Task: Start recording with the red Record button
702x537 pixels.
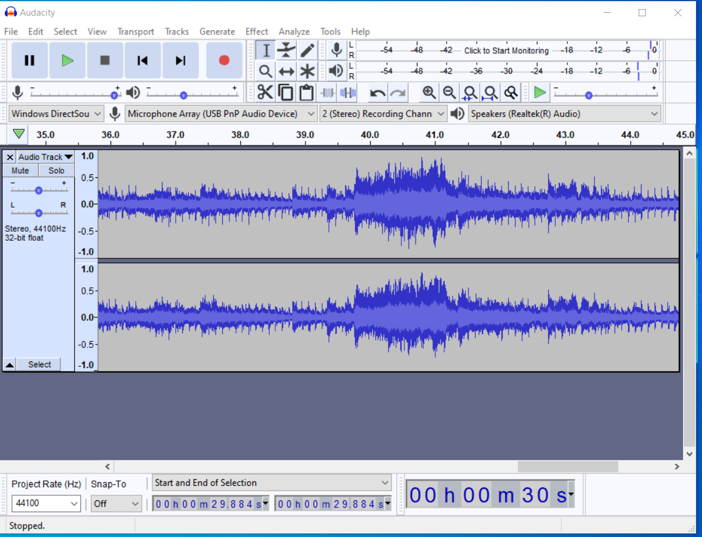Action: click(225, 60)
